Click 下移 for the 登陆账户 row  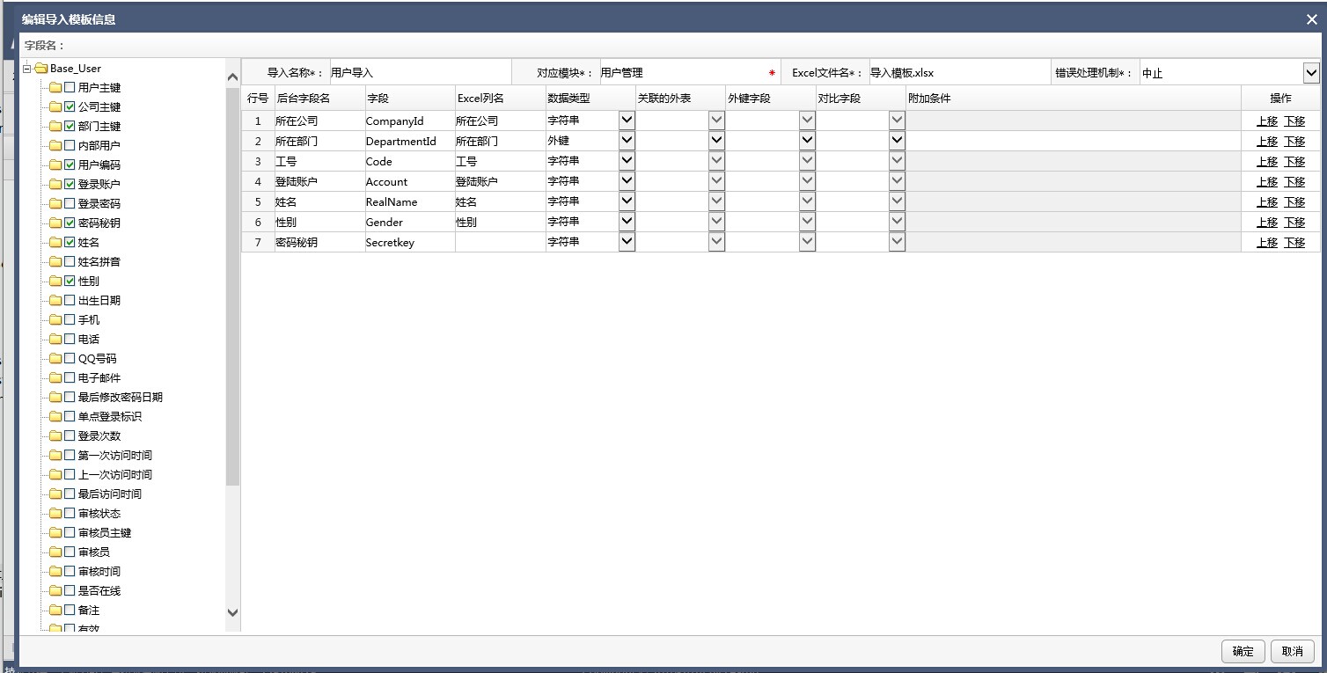[1294, 182]
